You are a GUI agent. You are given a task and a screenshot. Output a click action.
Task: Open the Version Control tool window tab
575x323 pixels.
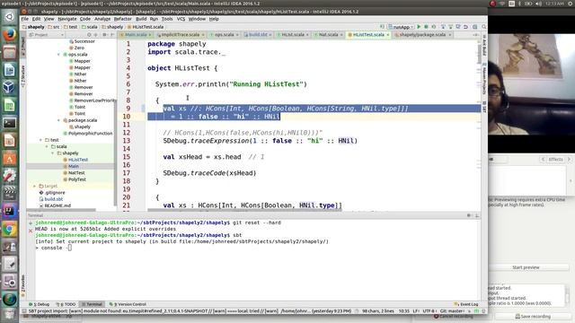tap(128, 304)
